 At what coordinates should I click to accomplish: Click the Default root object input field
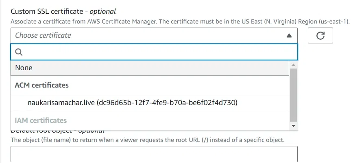point(154,154)
